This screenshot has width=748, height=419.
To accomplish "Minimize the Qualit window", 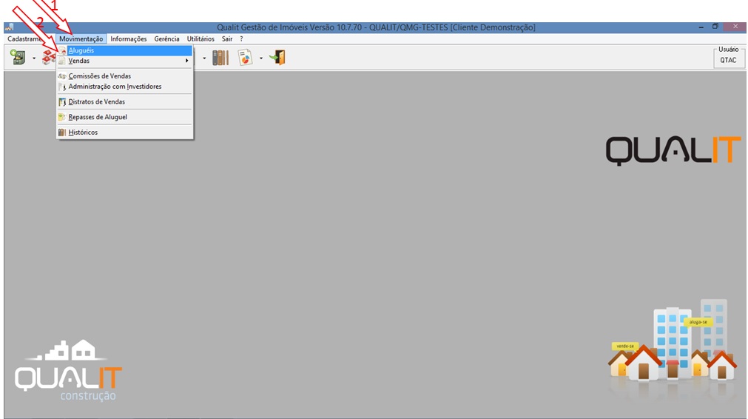I will [701, 27].
